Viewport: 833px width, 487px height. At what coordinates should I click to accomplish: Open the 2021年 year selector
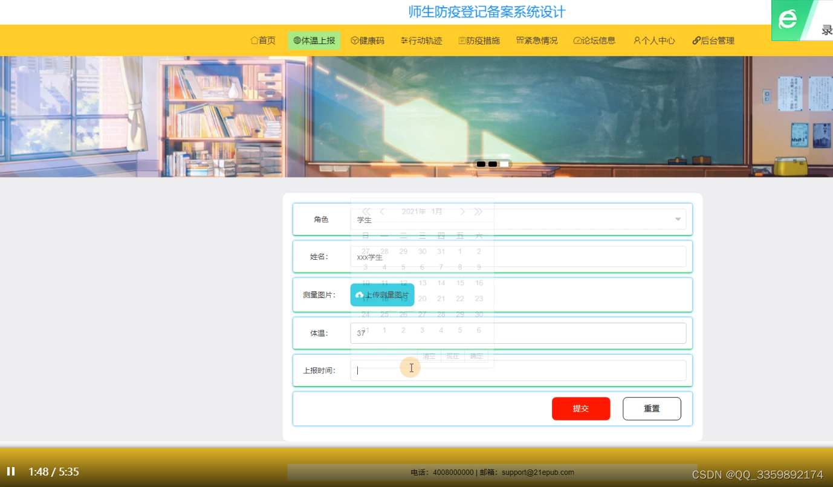pos(413,211)
